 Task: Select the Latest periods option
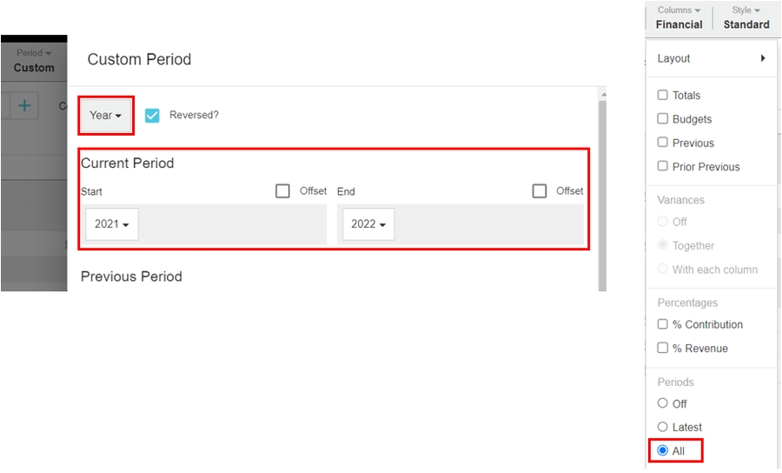(663, 427)
